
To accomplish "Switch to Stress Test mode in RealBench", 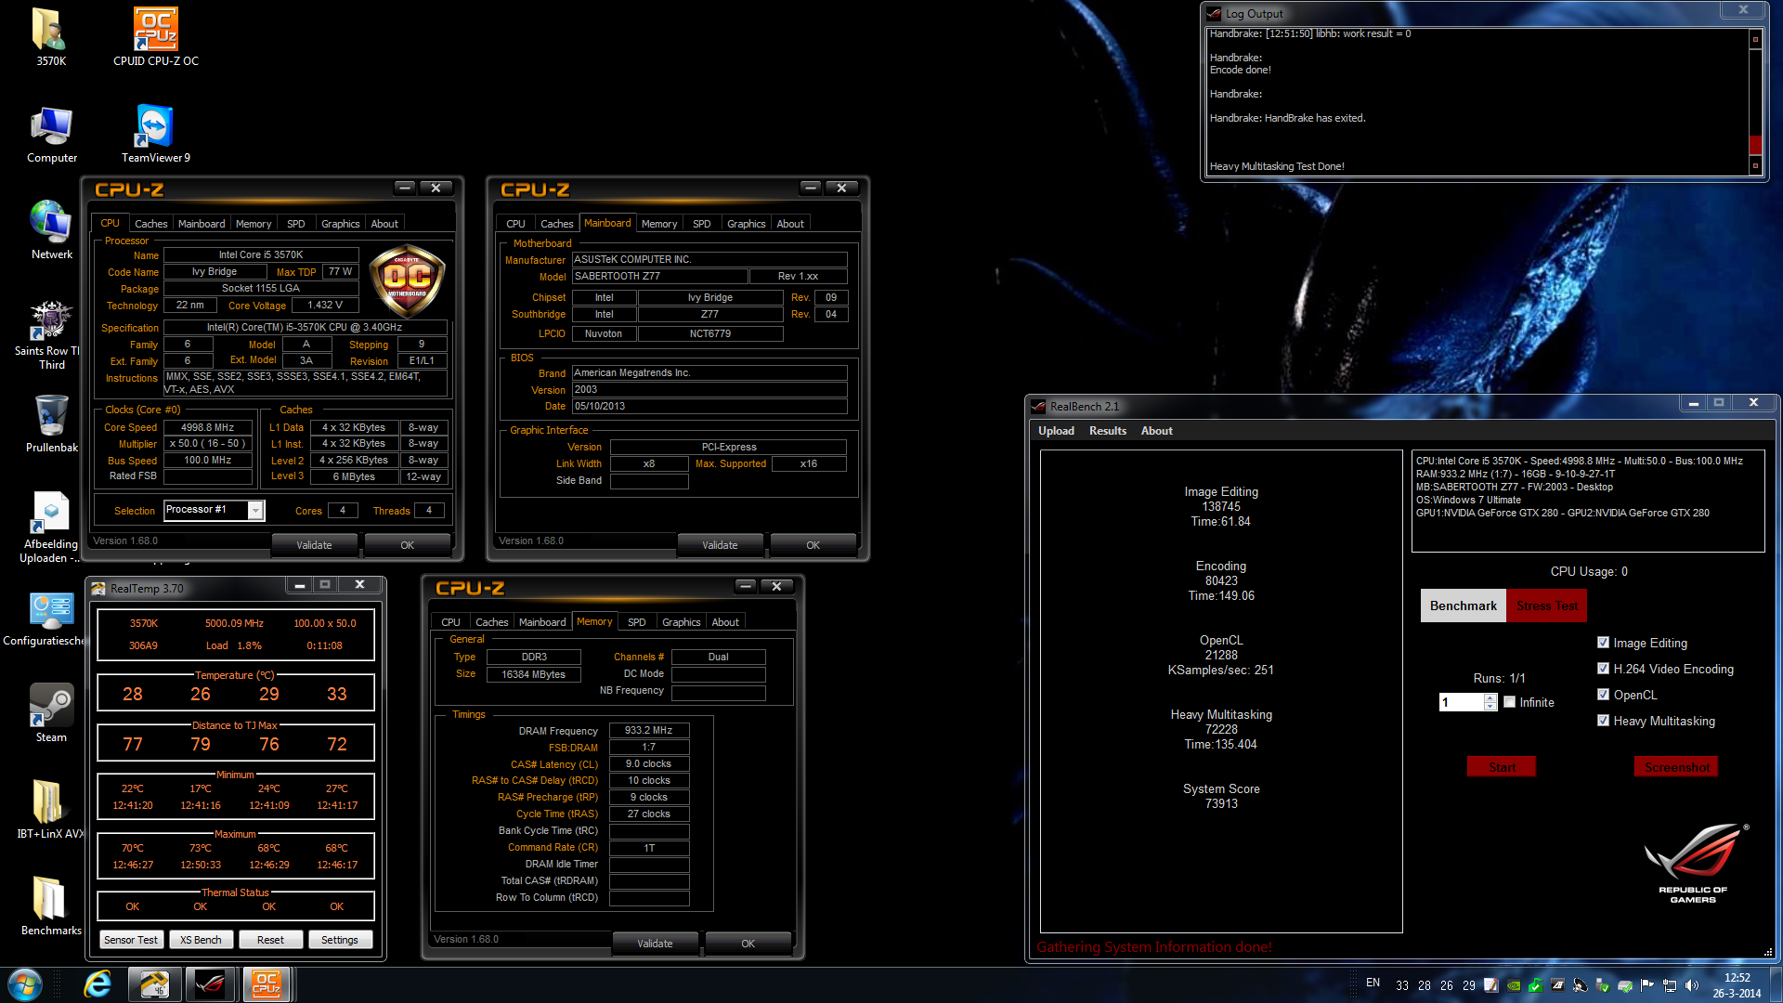I will tap(1547, 606).
